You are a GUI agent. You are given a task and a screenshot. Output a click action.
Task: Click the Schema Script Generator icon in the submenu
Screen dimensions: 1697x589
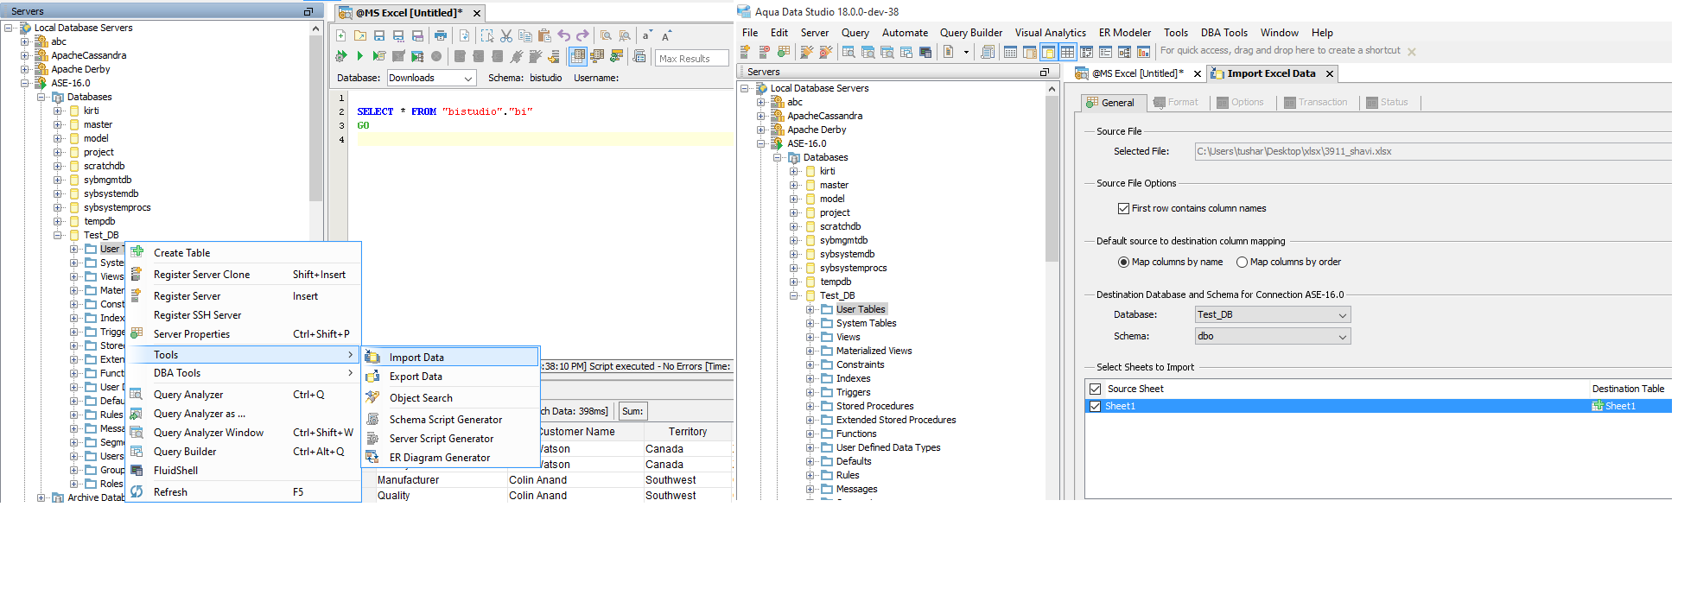(x=372, y=419)
